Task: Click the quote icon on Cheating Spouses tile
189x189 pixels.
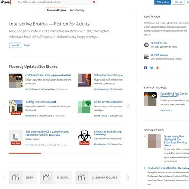Action: 82,177
